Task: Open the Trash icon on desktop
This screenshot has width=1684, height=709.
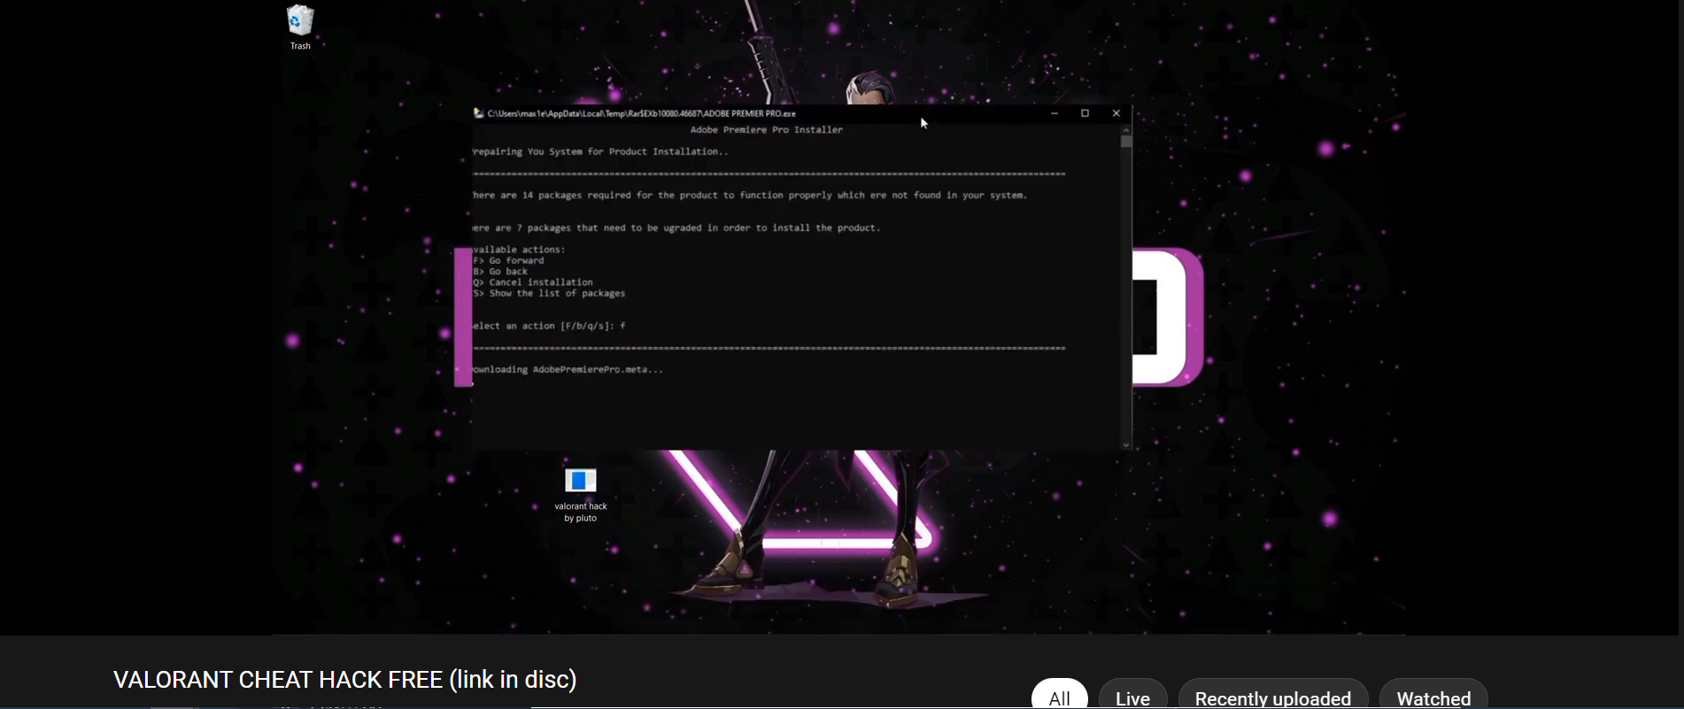Action: click(x=300, y=27)
